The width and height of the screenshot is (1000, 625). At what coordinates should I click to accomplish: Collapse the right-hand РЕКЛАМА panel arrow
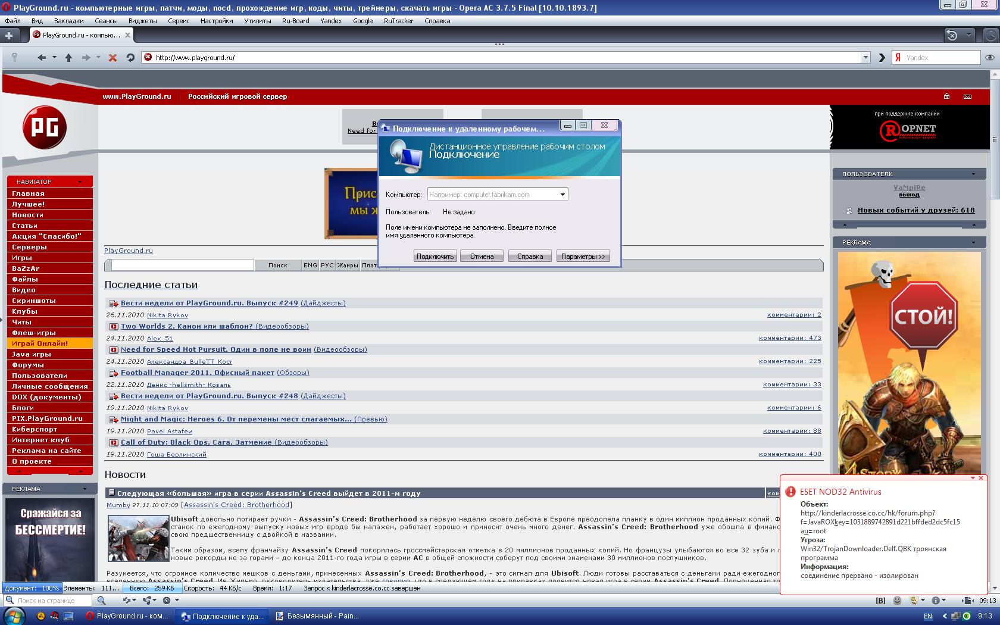[x=974, y=242]
